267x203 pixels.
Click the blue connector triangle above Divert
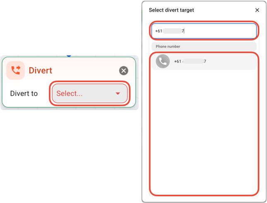(69, 56)
